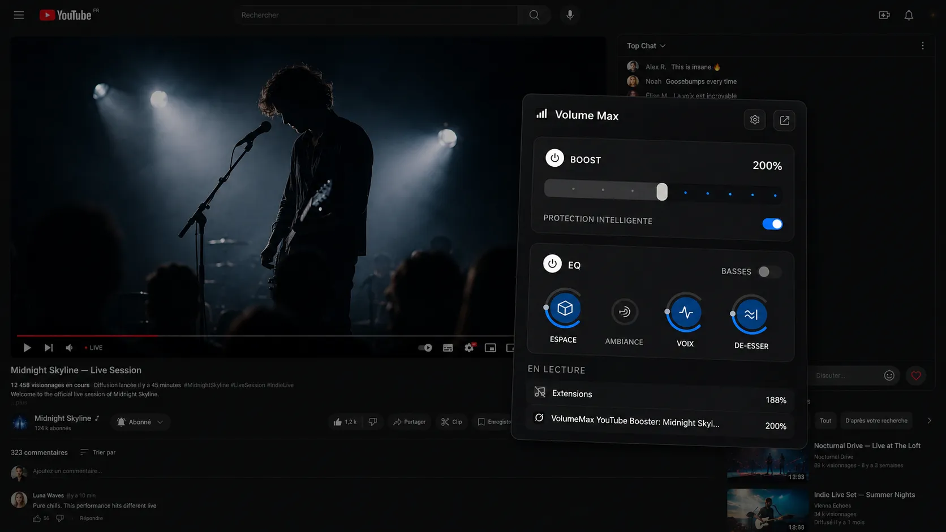Open Volume Max settings gear

(755, 120)
